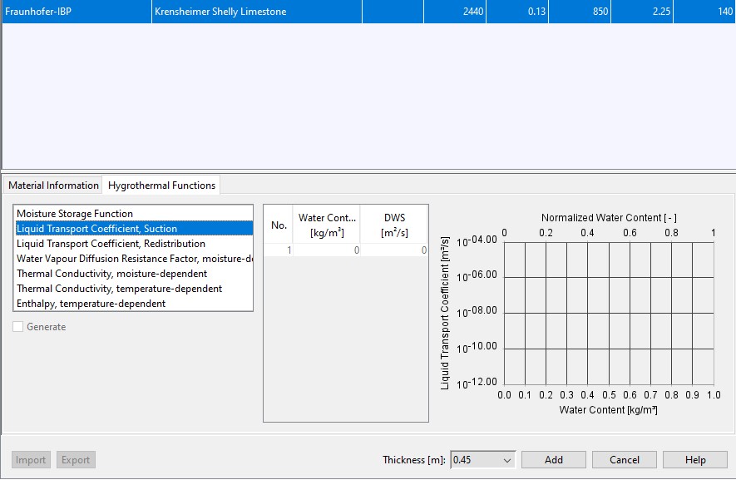736x480 pixels.
Task: Switch to the Material Information tab
Action: pos(53,186)
